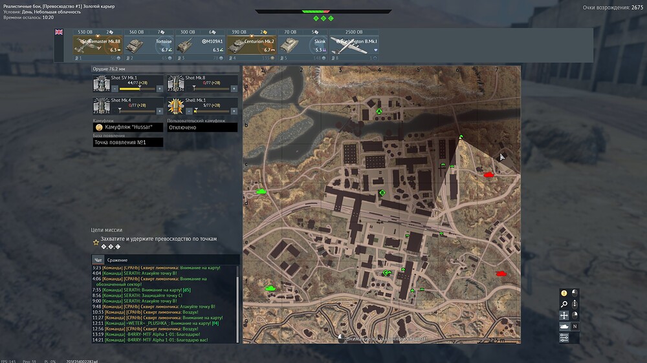
Task: Click the Shot Mk.8 shell icon
Action: pyautogui.click(x=176, y=83)
